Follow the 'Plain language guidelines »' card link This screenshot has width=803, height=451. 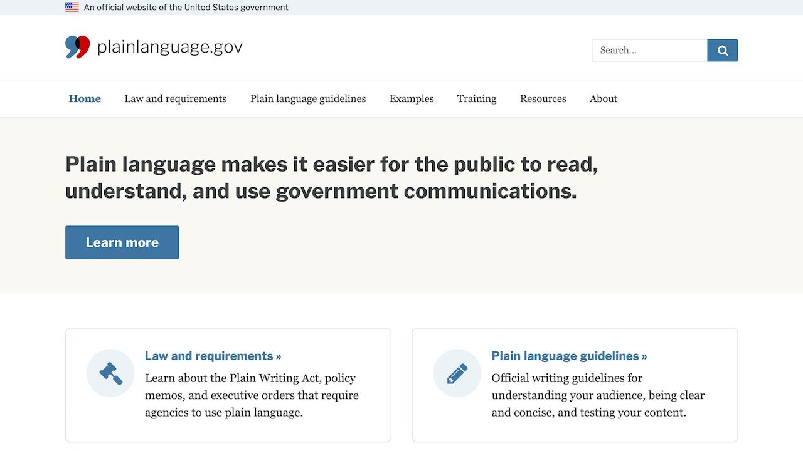(x=569, y=356)
